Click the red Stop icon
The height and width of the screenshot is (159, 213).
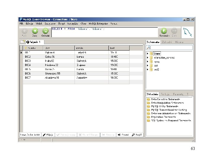174,31
